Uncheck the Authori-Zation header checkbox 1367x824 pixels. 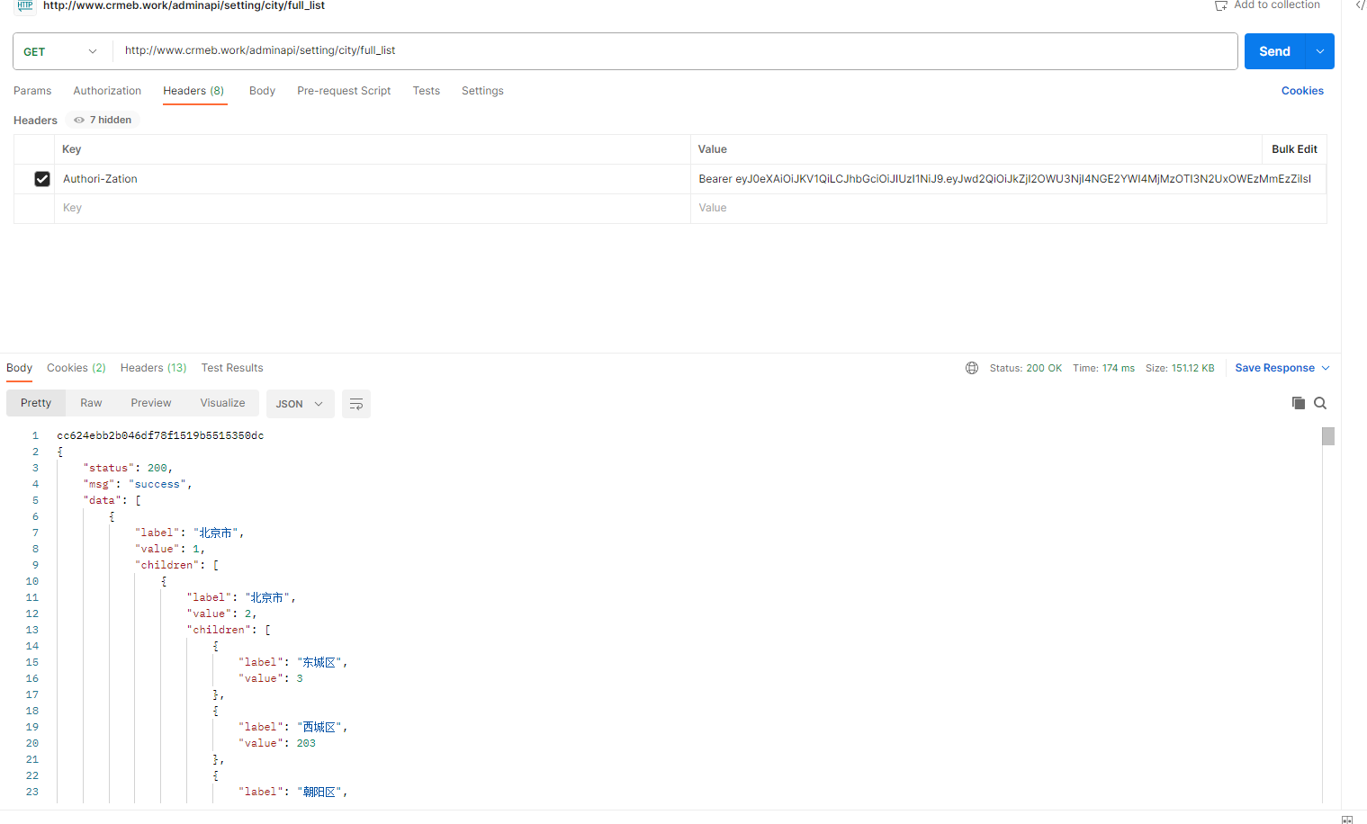42,179
